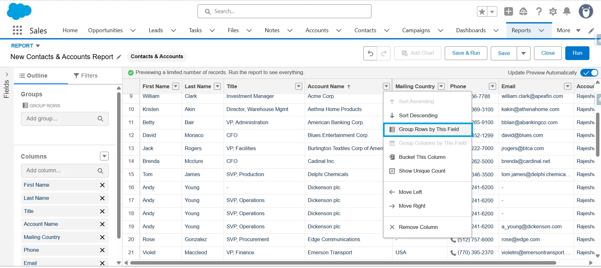
Task: Open Mailing Country column header dropdown
Action: (441, 86)
